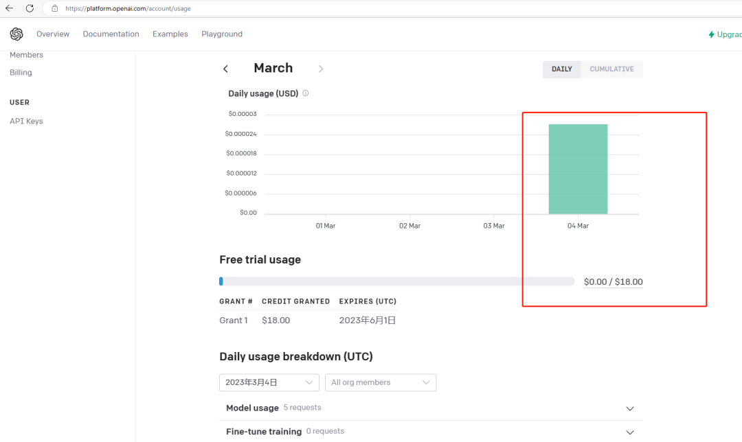This screenshot has width=742, height=442.
Task: Click the info icon beside Daily usage (USD)
Action: pyautogui.click(x=306, y=93)
